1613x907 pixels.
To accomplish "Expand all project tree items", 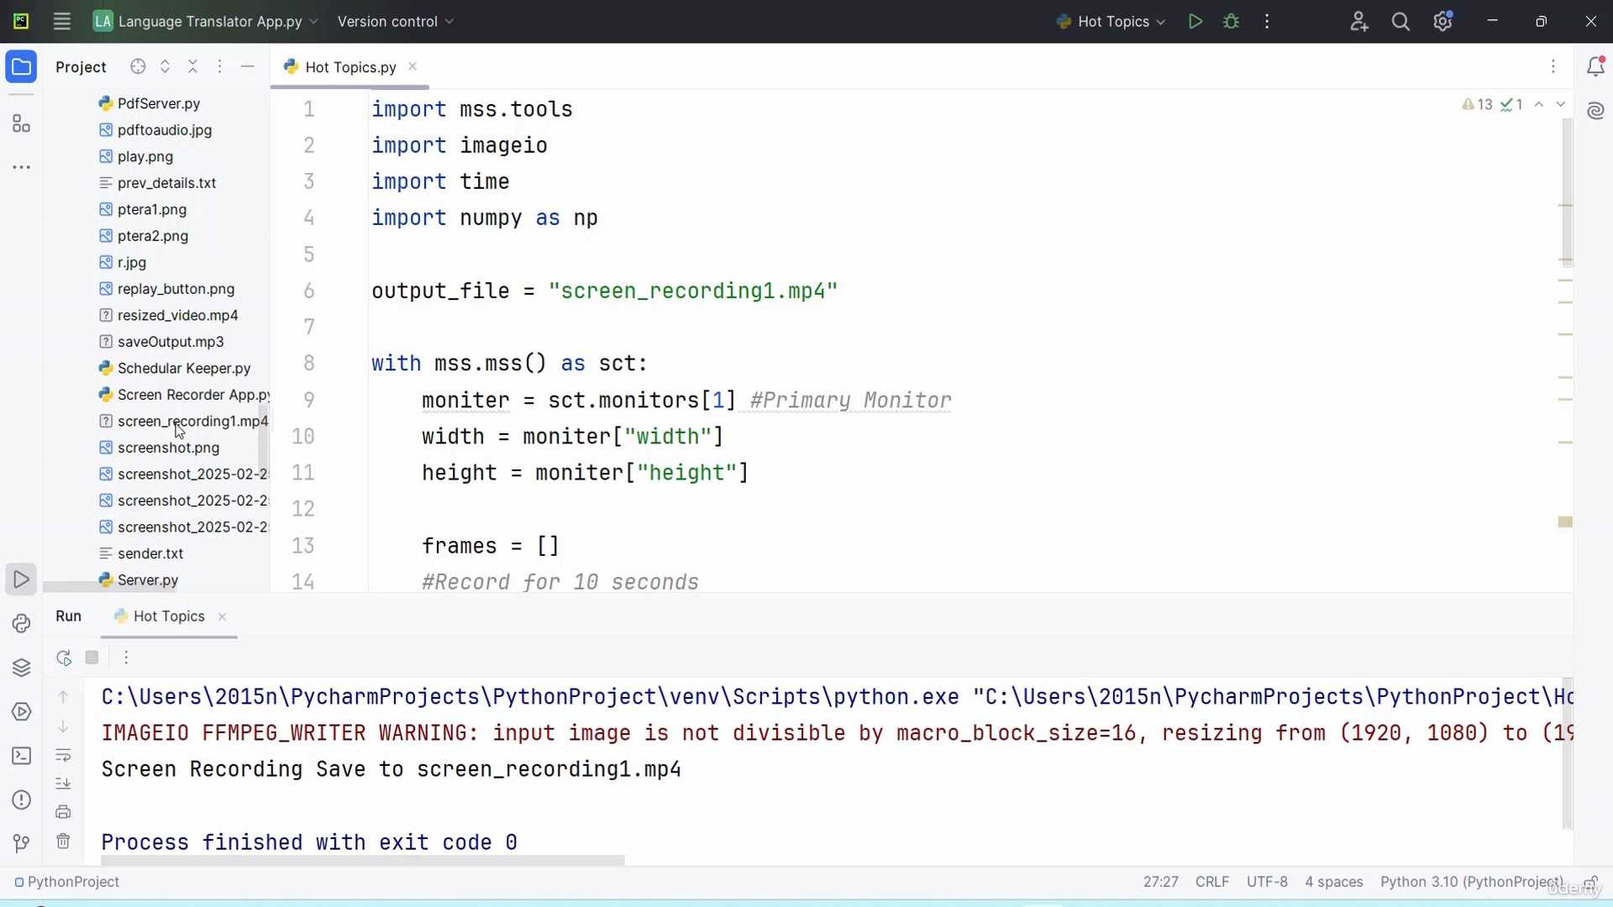I will (x=166, y=66).
